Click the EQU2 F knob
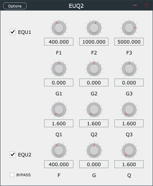Viewport: 153px width, 186px height. click(59, 151)
